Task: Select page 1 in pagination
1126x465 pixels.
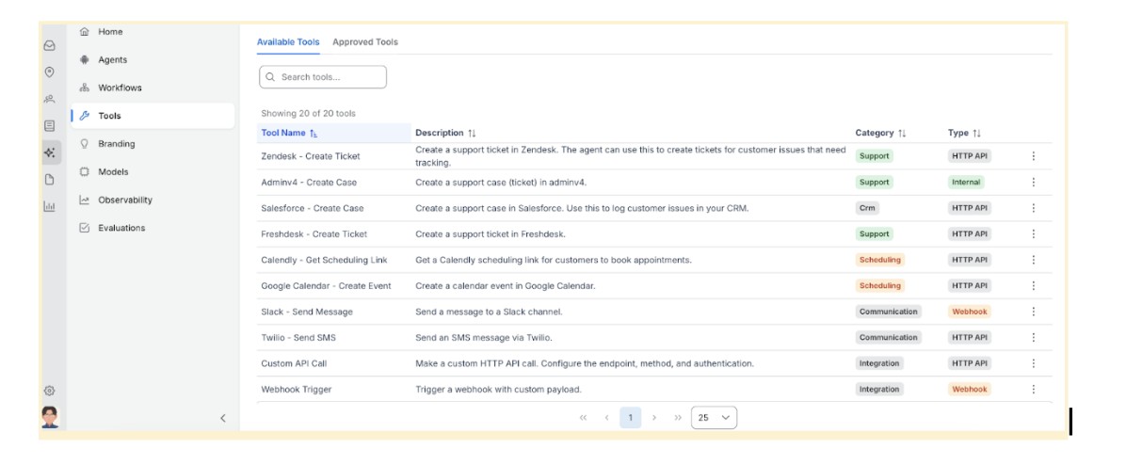Action: pyautogui.click(x=631, y=418)
